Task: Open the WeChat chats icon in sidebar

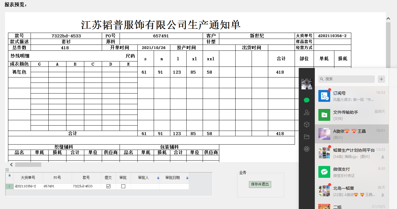Action: pyautogui.click(x=307, y=100)
